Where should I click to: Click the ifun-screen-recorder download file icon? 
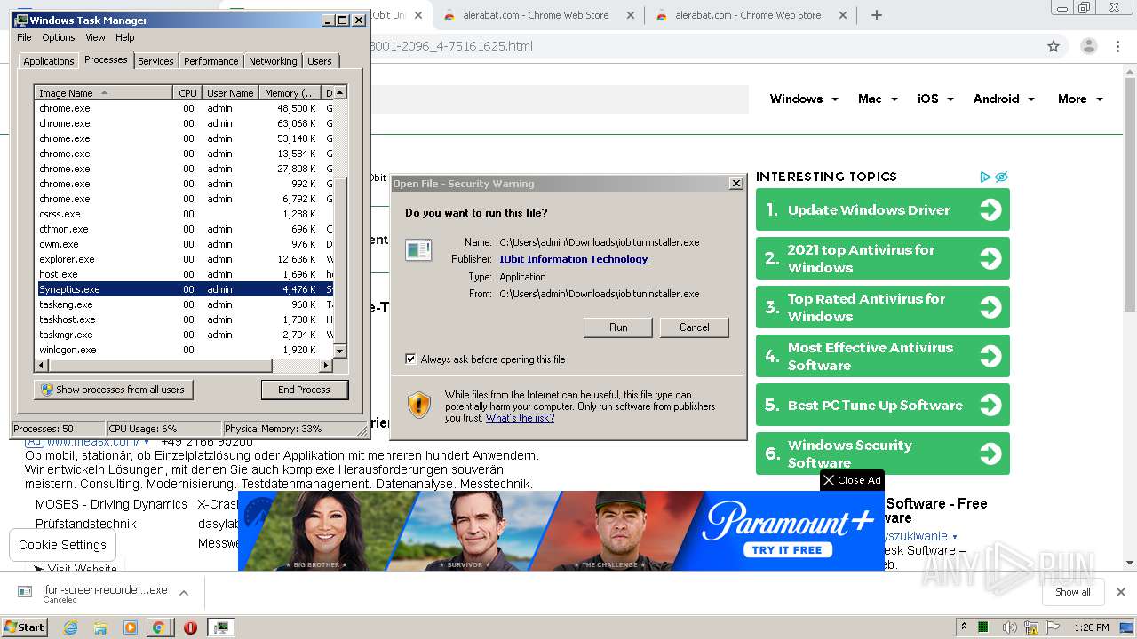tap(26, 591)
